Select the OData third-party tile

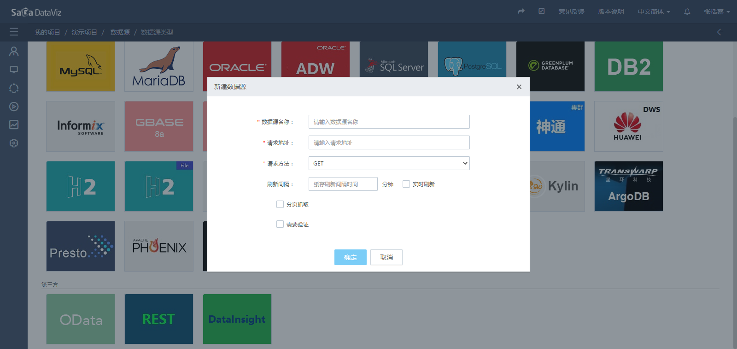[x=81, y=319]
